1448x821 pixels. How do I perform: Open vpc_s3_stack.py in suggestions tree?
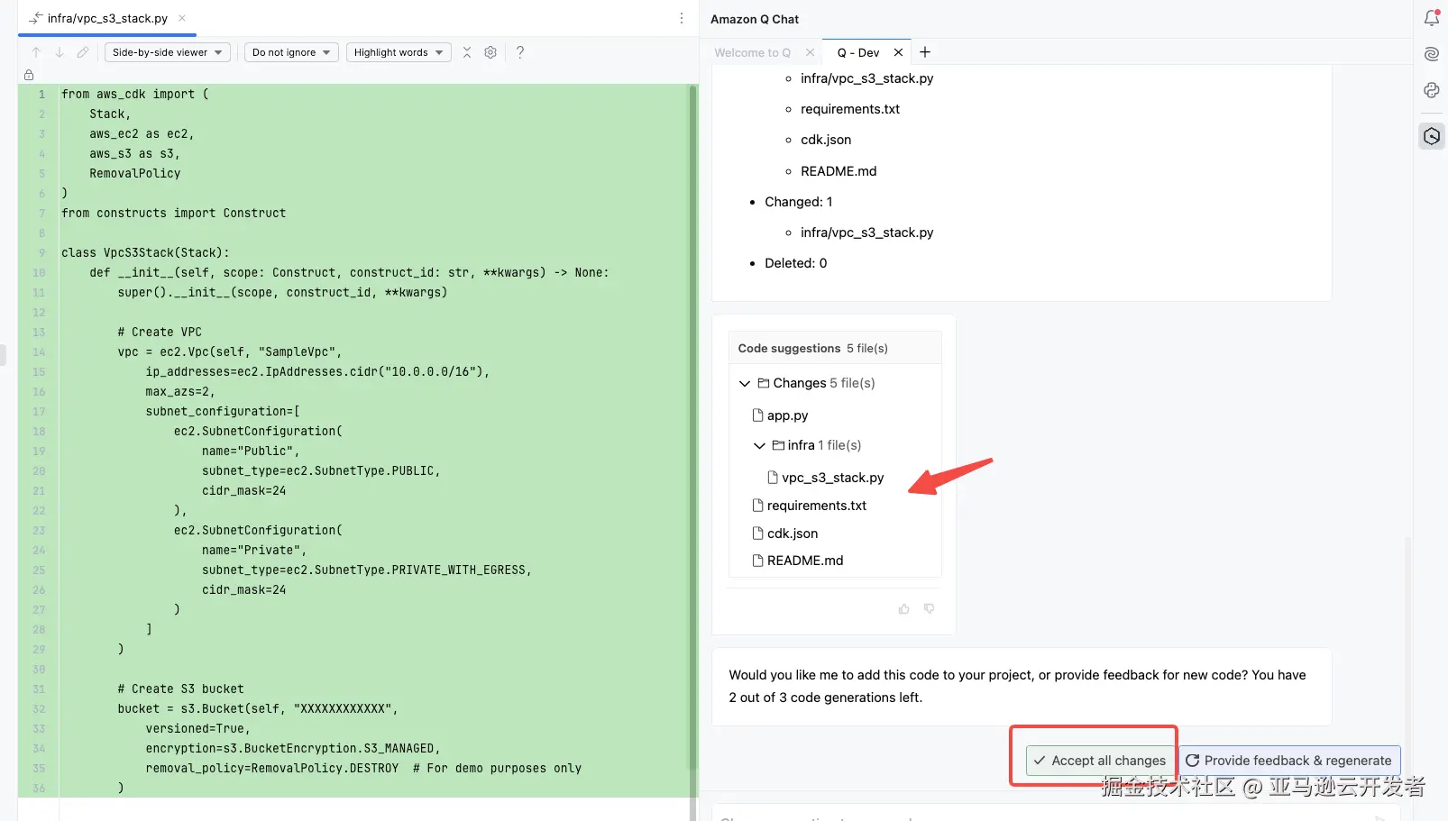click(x=832, y=478)
